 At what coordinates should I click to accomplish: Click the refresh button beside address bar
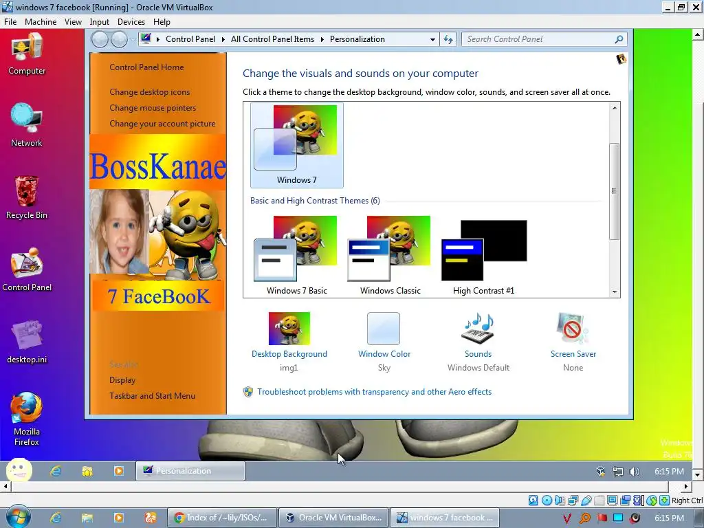[448, 39]
